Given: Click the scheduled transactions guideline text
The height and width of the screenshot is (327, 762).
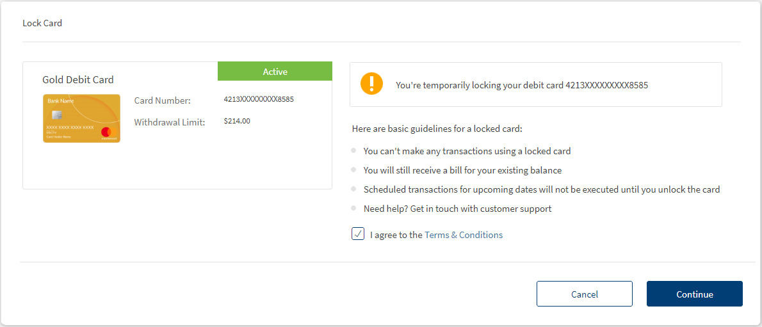Looking at the screenshot, I should point(542,189).
